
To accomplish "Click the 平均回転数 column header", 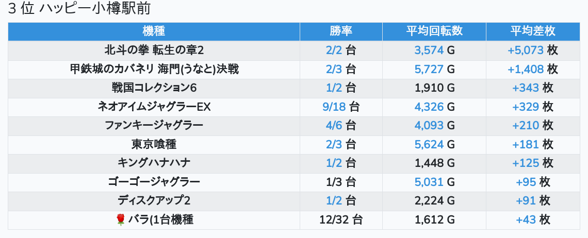I will coord(434,31).
